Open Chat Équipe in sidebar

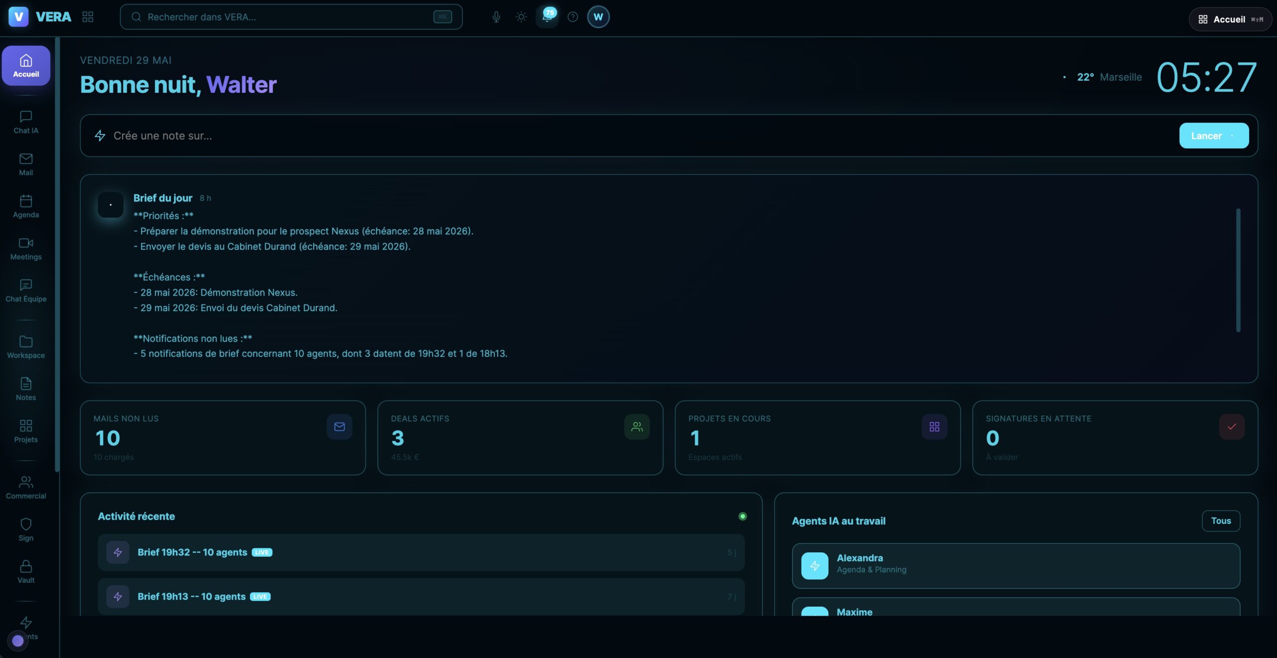[26, 291]
